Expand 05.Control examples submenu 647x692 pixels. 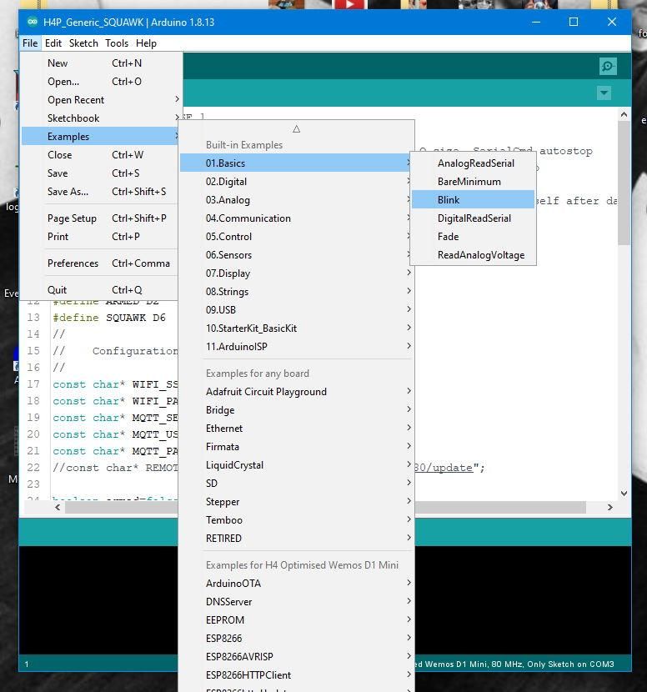296,237
